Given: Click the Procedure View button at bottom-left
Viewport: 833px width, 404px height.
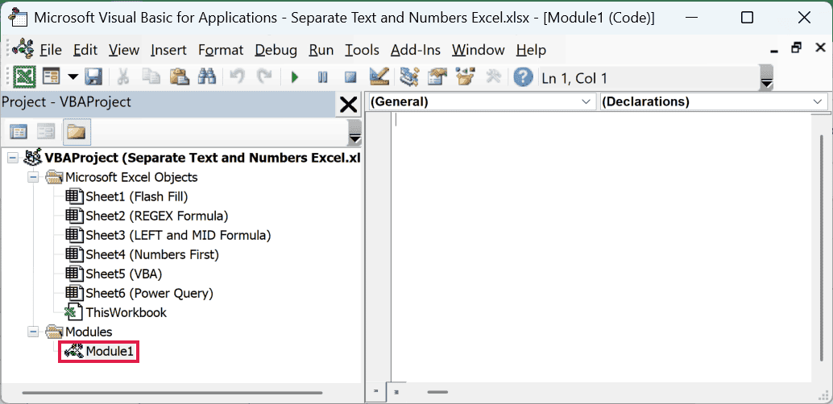Looking at the screenshot, I should pyautogui.click(x=375, y=392).
